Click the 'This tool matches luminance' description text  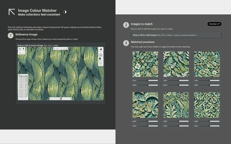[55, 28]
